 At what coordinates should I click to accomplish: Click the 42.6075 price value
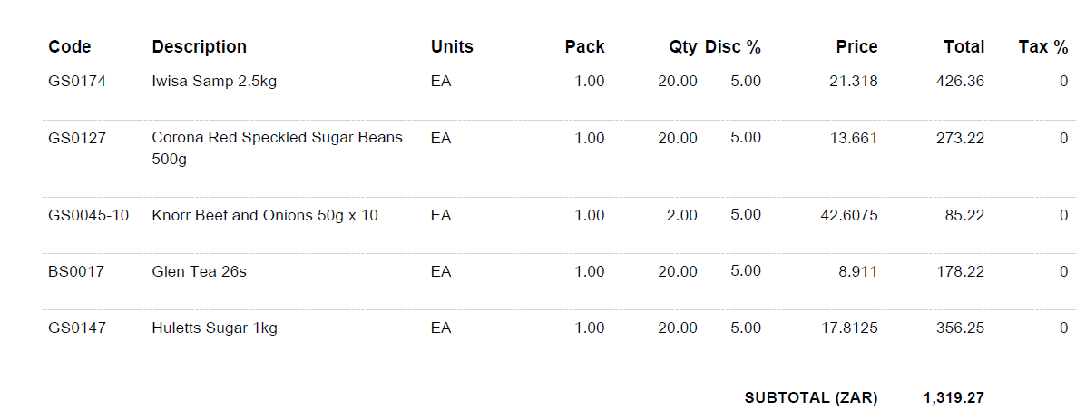[x=849, y=216]
